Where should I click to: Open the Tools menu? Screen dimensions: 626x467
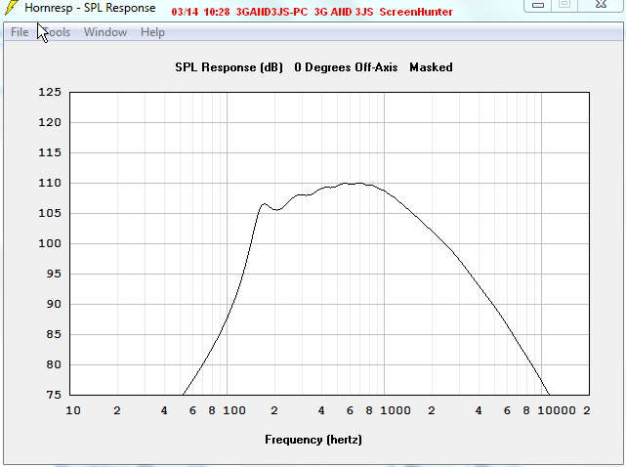(x=57, y=32)
